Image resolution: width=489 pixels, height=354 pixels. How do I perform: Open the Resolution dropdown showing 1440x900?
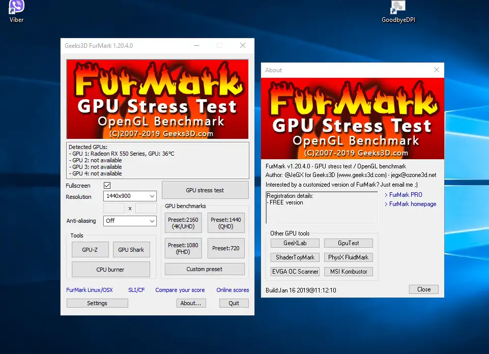[130, 196]
